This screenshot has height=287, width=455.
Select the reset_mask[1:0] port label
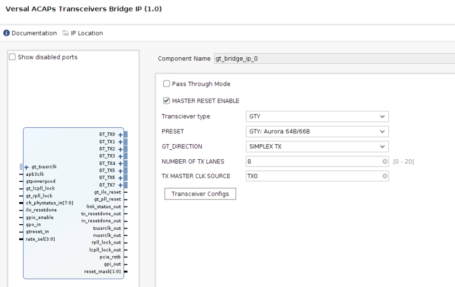tap(102, 272)
